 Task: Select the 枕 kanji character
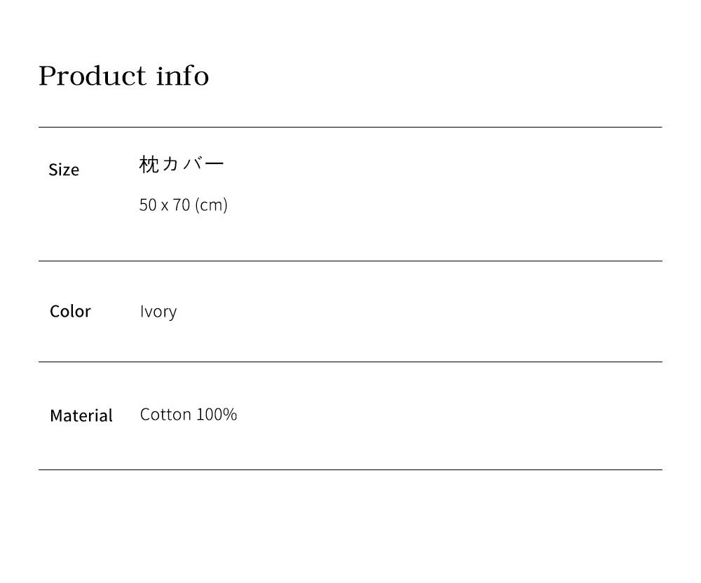point(149,165)
